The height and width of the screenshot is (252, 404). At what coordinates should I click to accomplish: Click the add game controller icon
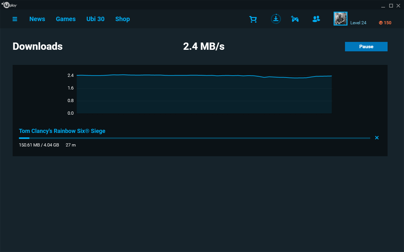pyautogui.click(x=295, y=19)
